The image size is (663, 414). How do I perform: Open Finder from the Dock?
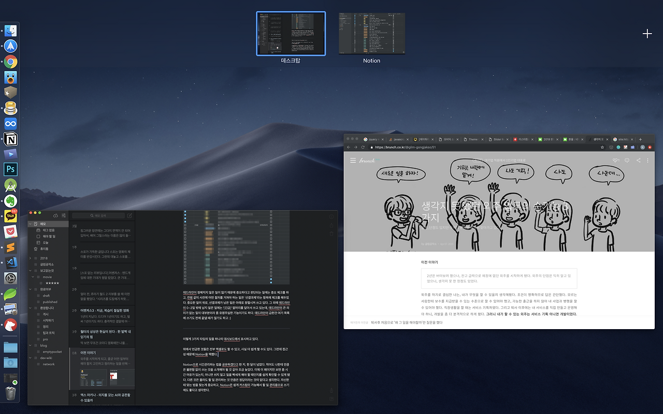point(10,31)
